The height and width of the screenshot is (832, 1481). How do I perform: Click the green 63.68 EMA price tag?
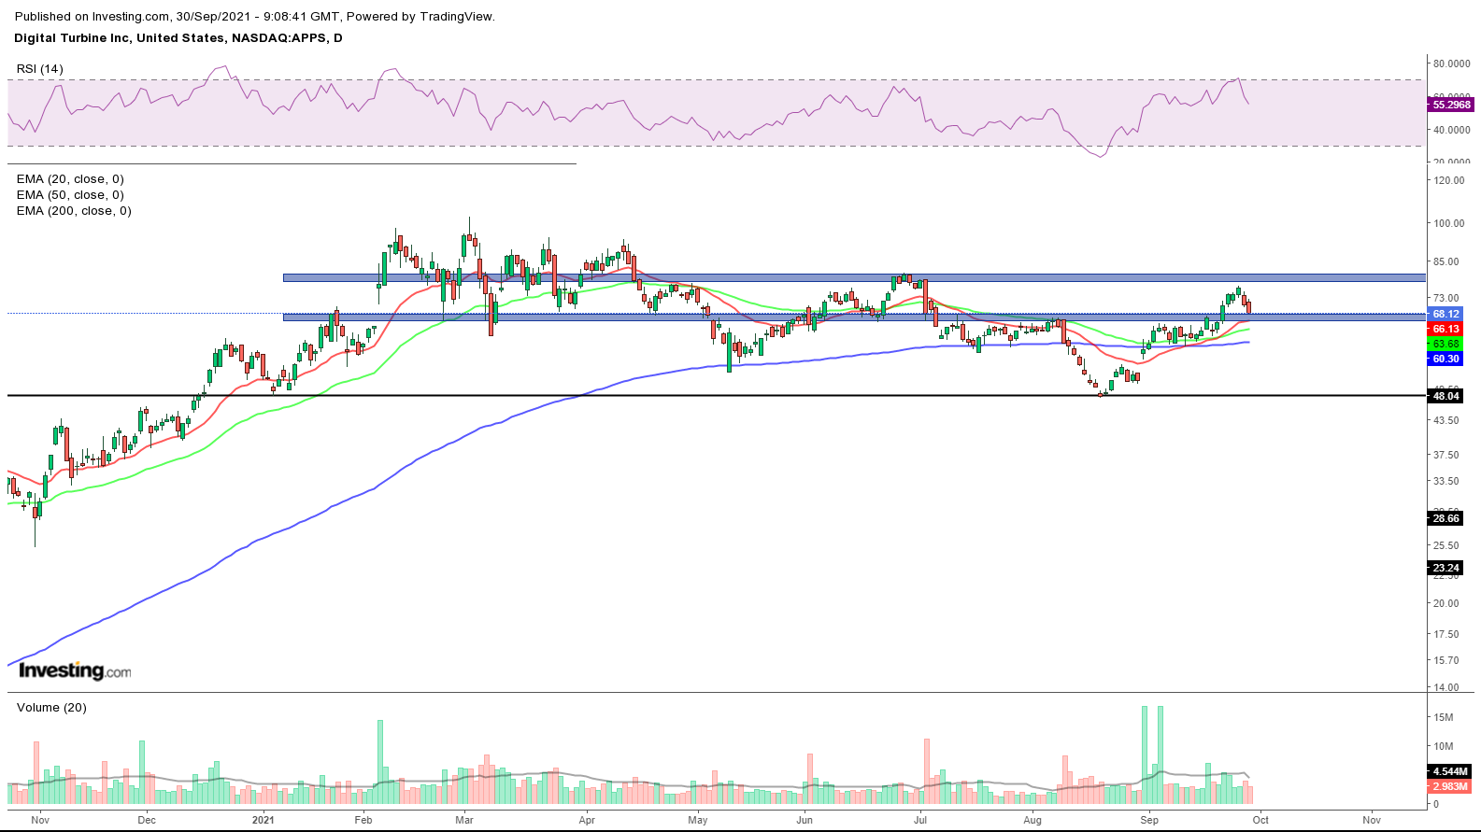pos(1445,344)
